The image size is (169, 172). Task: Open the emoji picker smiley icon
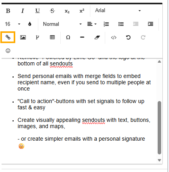coord(8,51)
